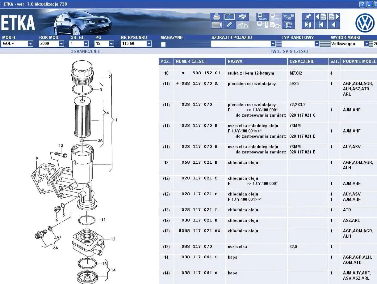The image size is (377, 284).
Task: Expand the GR. GL. dropdown
Action: 86,44
